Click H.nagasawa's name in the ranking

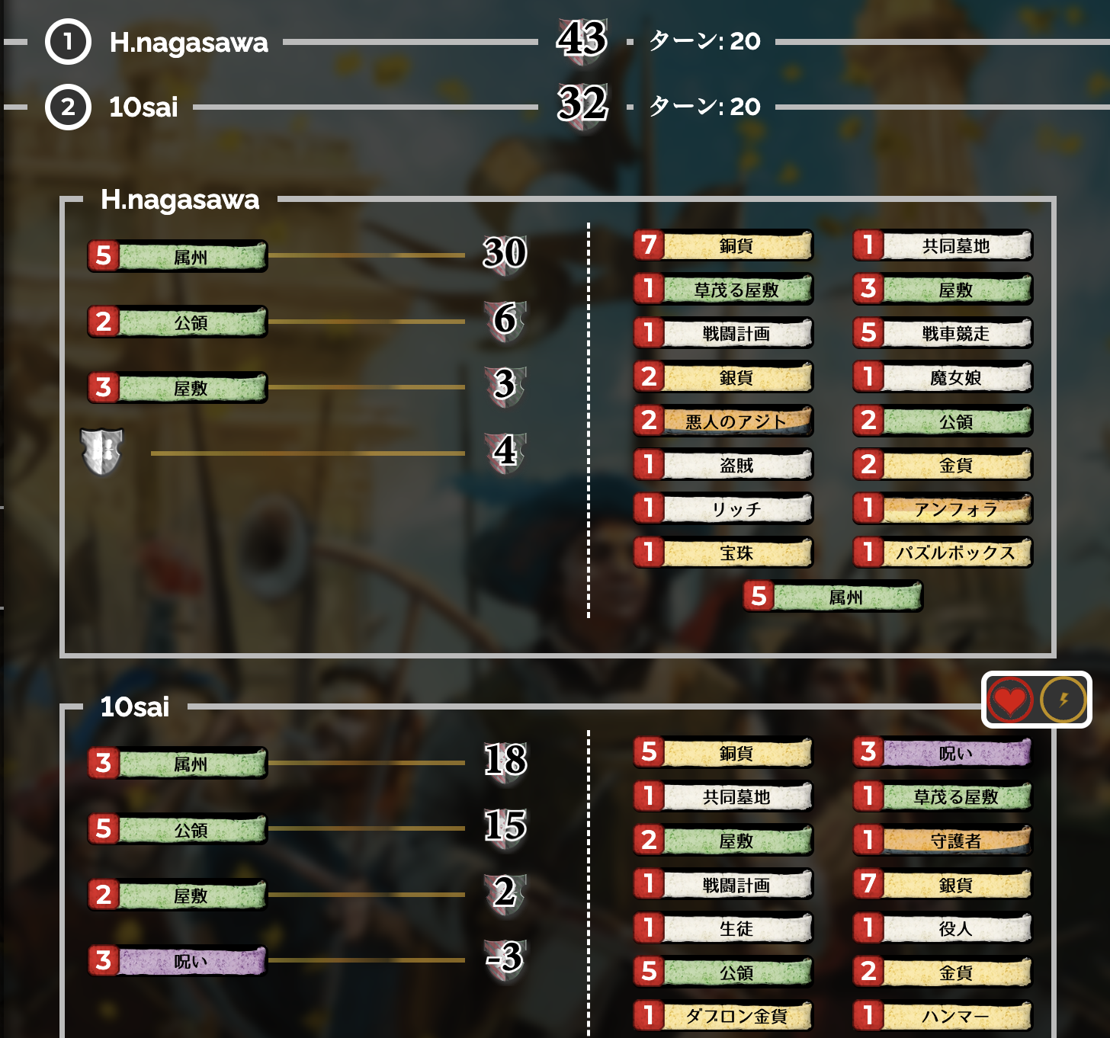click(x=188, y=43)
